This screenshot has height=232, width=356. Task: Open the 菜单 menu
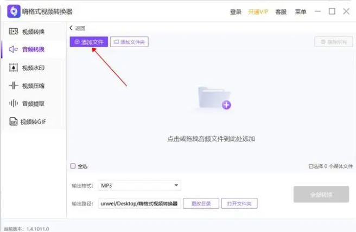tap(301, 12)
